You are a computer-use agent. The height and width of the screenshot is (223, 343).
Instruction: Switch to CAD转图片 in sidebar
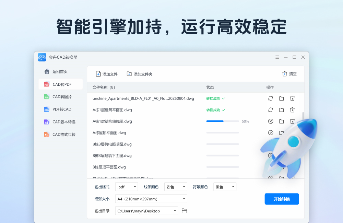(x=61, y=97)
